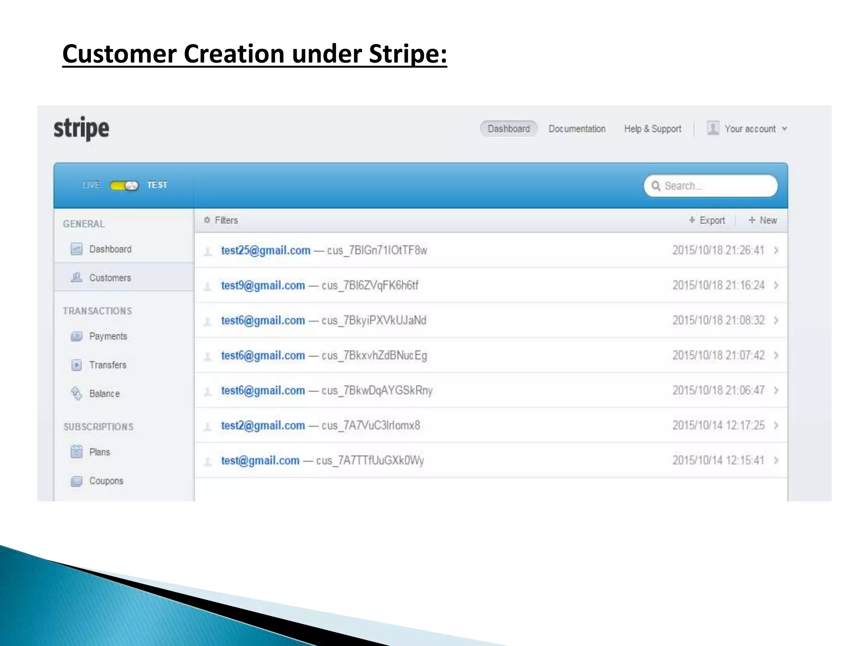Click customer ID cus_7A7VuC3lrlomx8
This screenshot has width=862, height=646.
pos(371,425)
